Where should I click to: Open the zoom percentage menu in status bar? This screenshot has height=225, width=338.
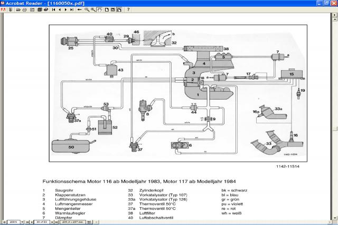coord(22,221)
